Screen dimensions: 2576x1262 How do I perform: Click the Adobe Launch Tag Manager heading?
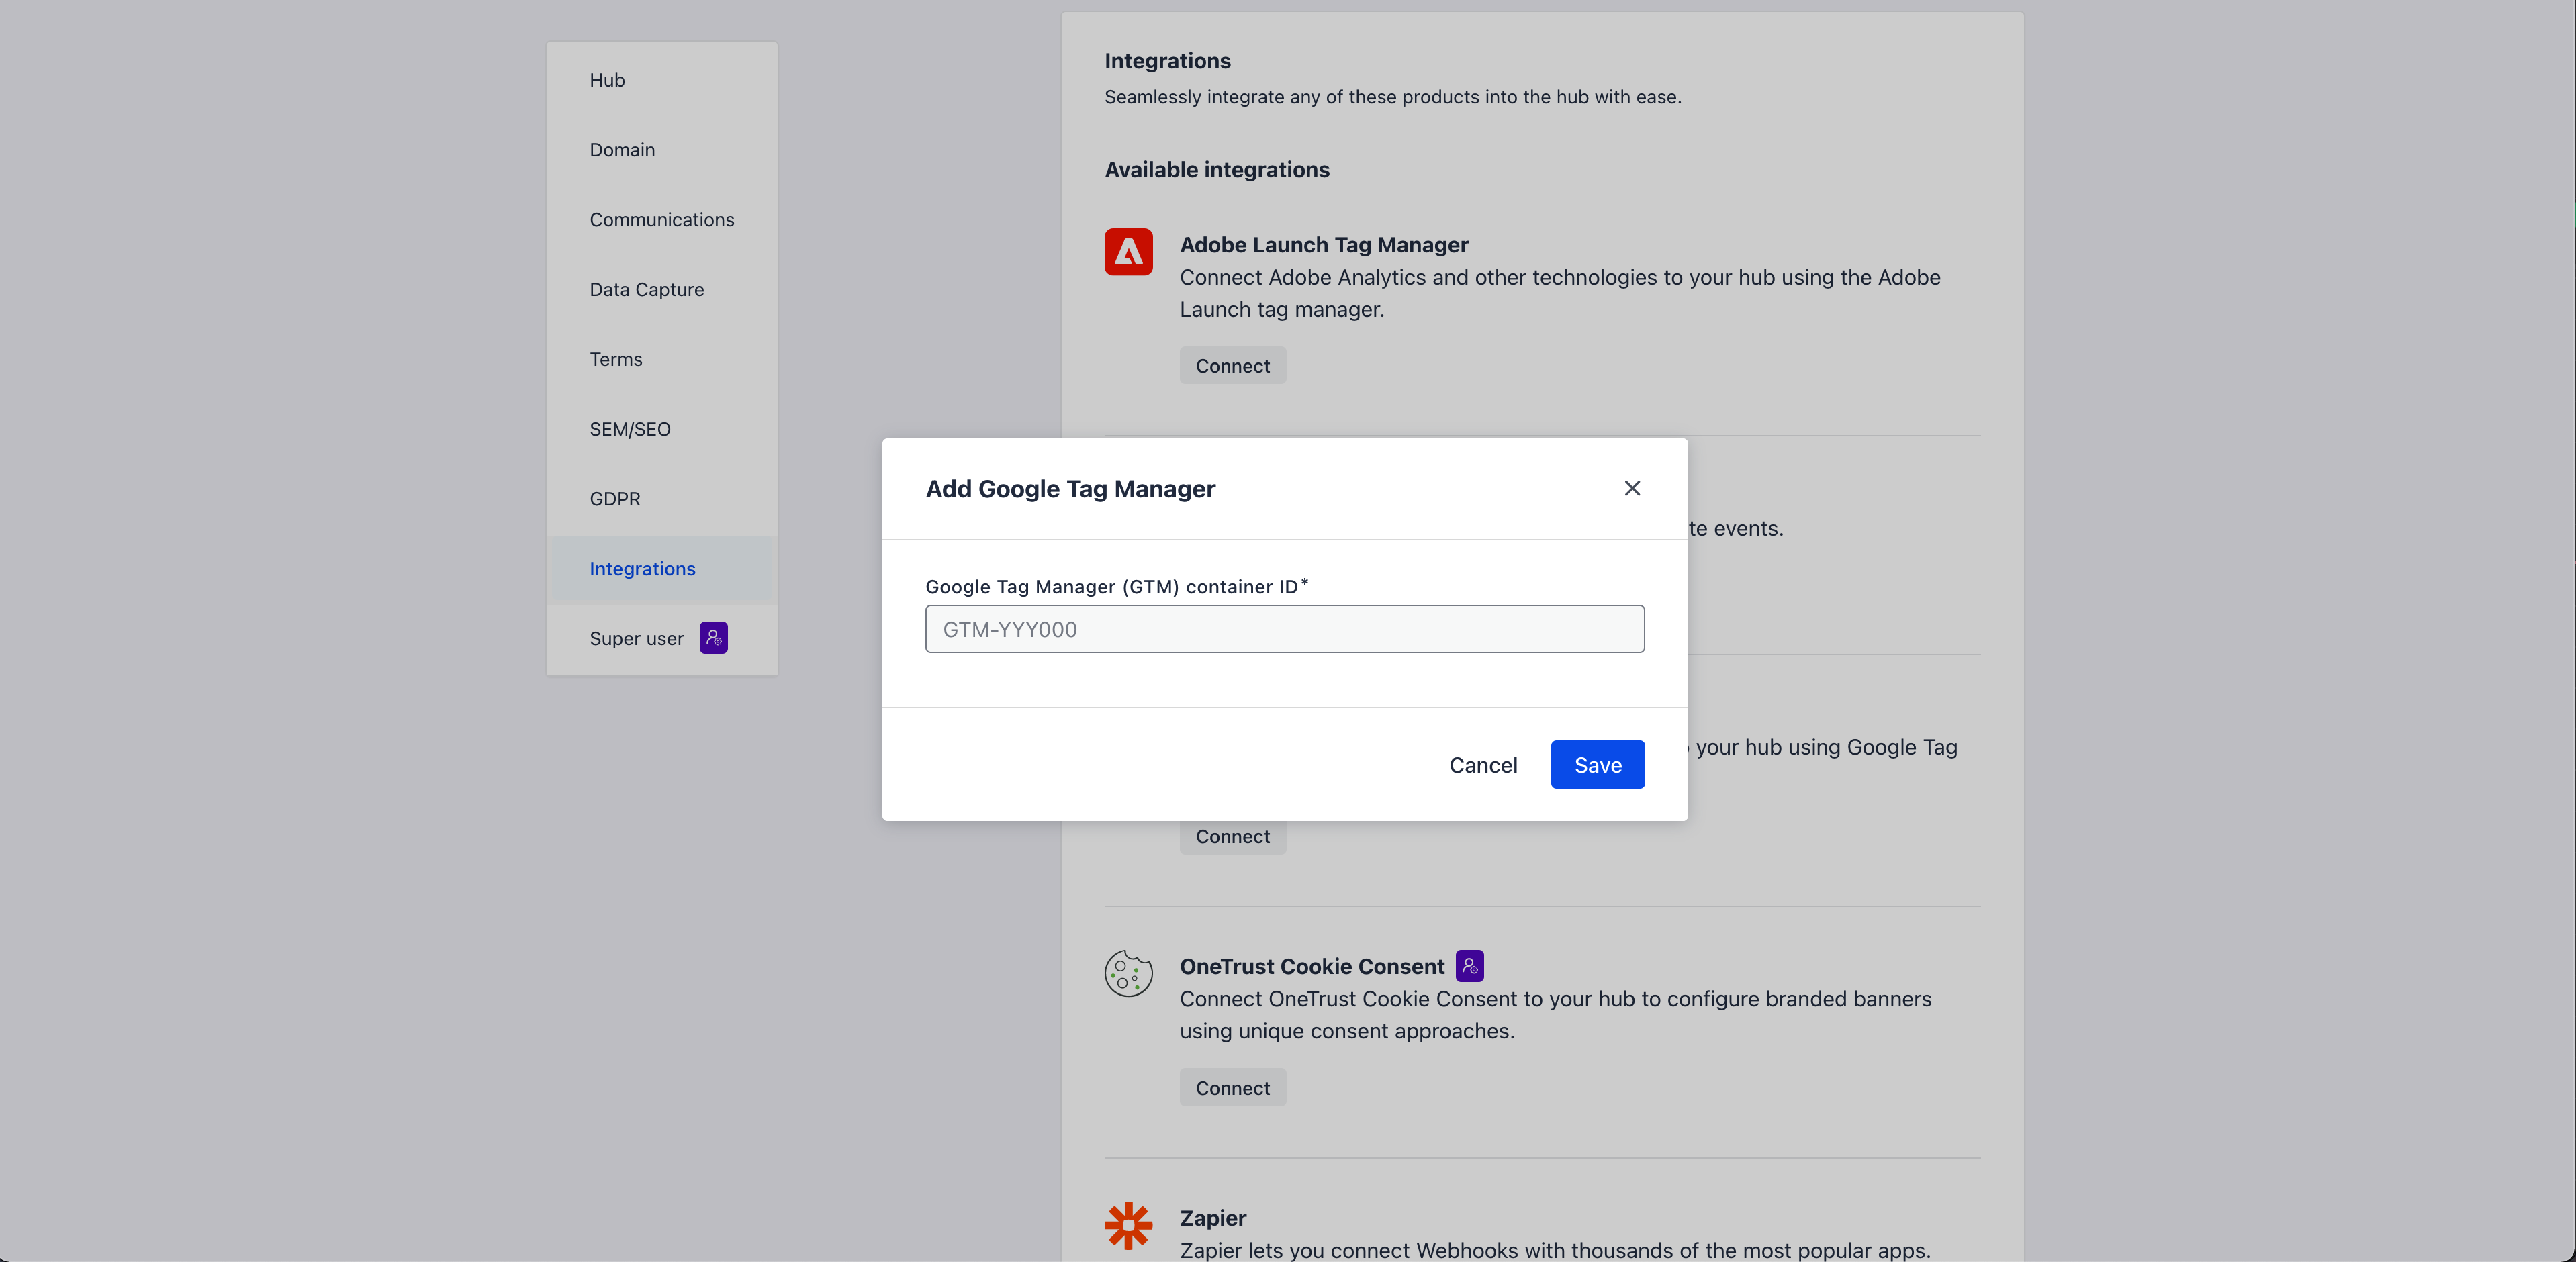pyautogui.click(x=1323, y=245)
